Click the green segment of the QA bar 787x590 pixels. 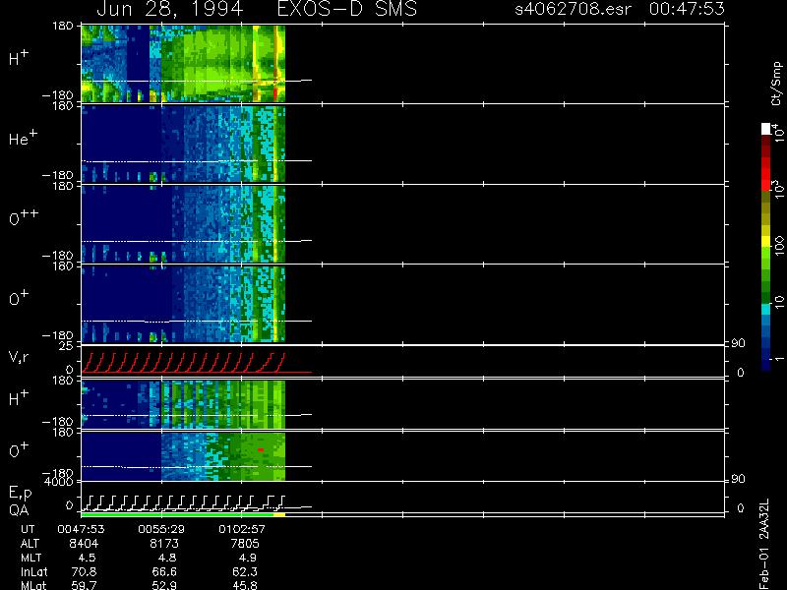pos(177,514)
